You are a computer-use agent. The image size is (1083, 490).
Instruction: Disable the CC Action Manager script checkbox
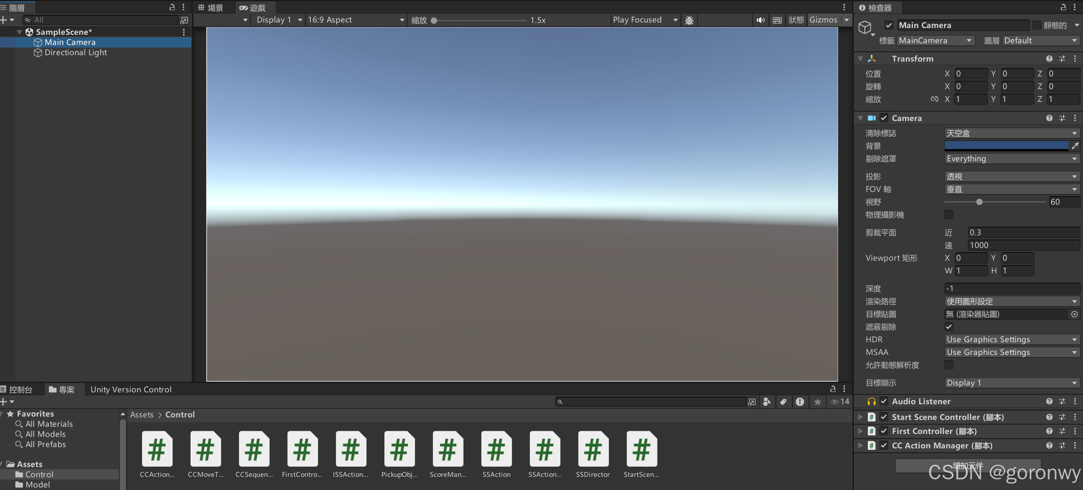[884, 445]
